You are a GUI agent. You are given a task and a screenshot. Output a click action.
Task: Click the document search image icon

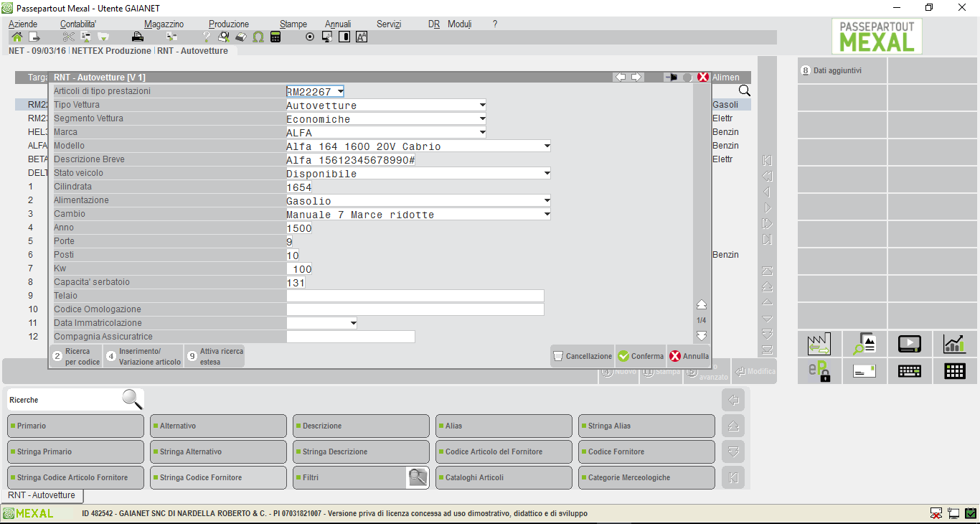tap(864, 344)
